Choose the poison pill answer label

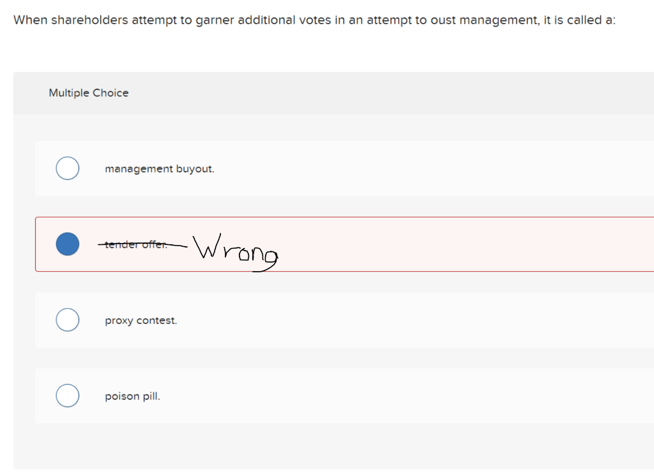132,395
